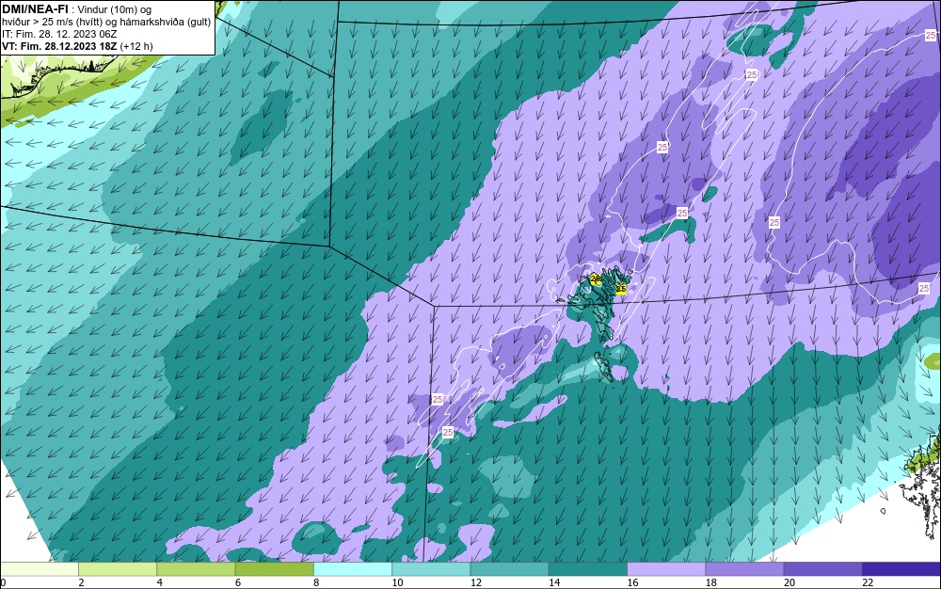The image size is (941, 589).
Task: Click the legend value "0"
Action: click(3, 582)
